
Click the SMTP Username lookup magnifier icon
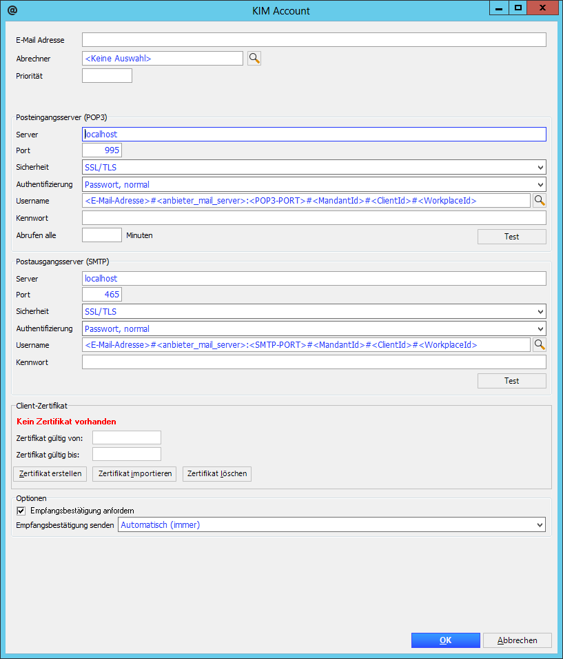540,344
